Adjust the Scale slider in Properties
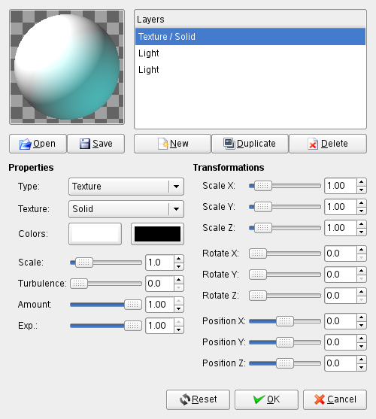 click(x=106, y=263)
